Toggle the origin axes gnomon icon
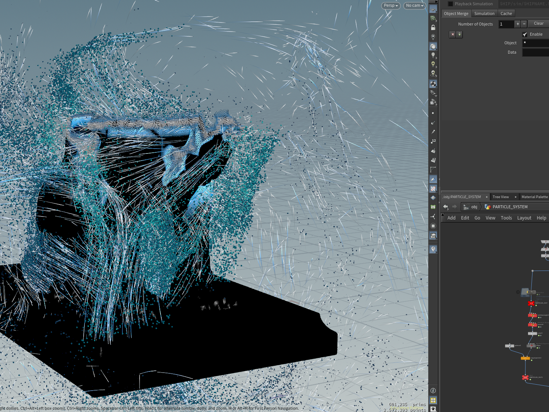Screen dimensions: 549x412 433,217
